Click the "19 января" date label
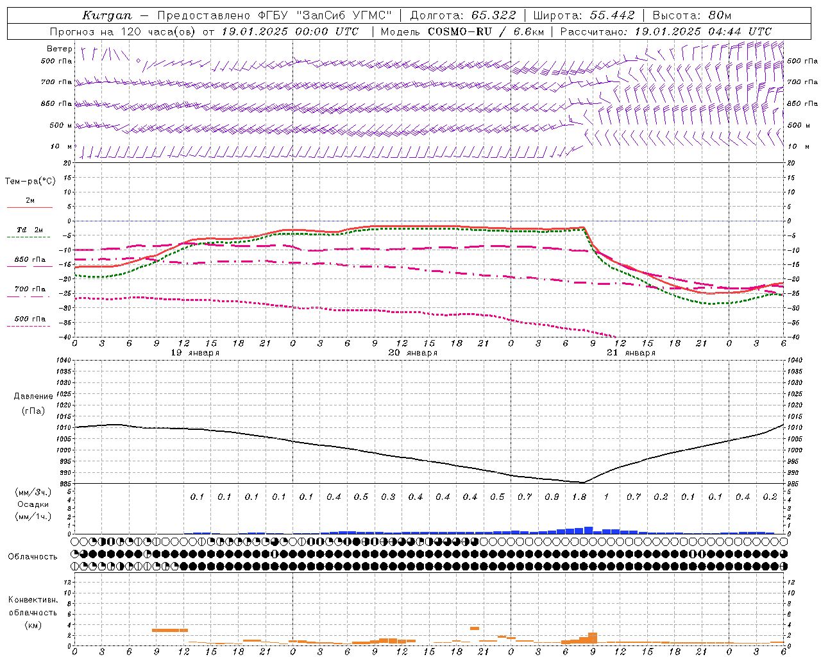 tap(195, 353)
